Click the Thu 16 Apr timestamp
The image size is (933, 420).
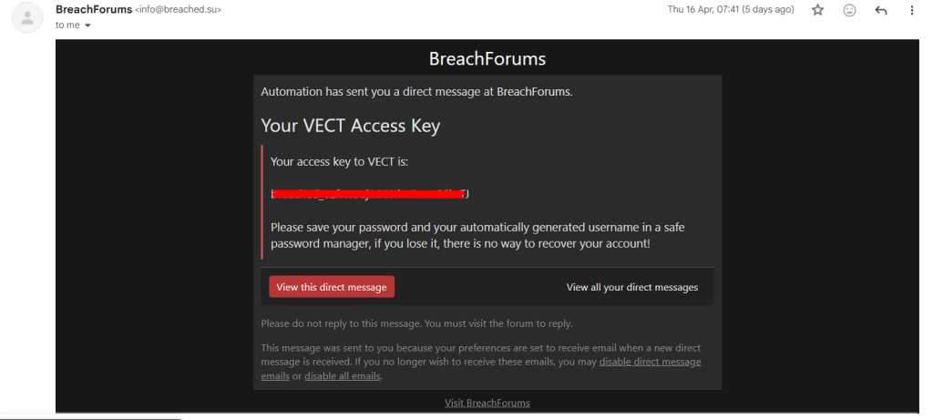pyautogui.click(x=731, y=10)
